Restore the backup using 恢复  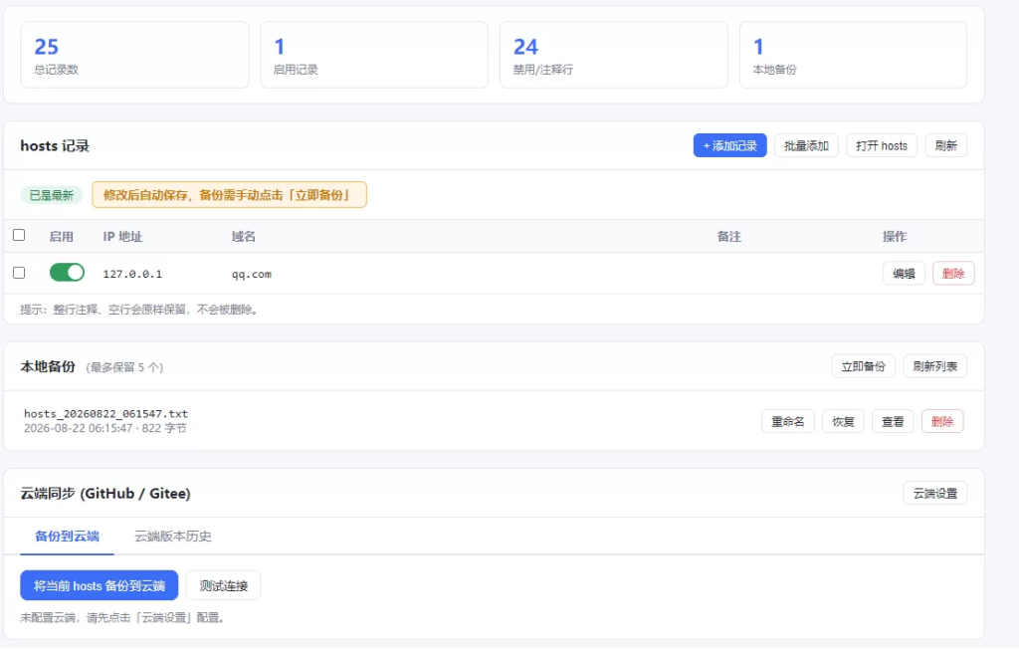coord(843,421)
